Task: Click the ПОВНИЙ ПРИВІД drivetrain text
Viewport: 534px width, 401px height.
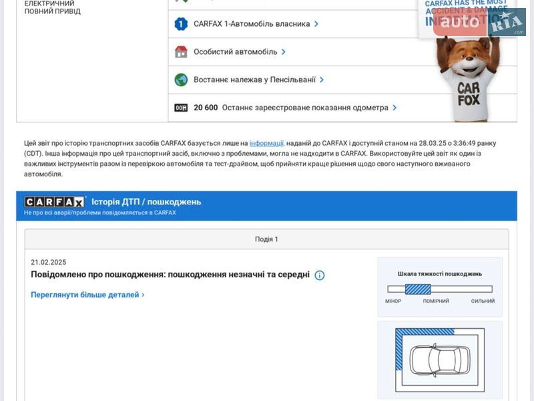Action: (x=53, y=11)
